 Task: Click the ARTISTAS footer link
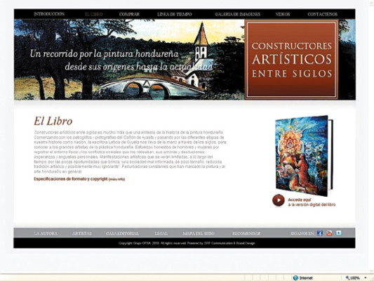(x=82, y=233)
